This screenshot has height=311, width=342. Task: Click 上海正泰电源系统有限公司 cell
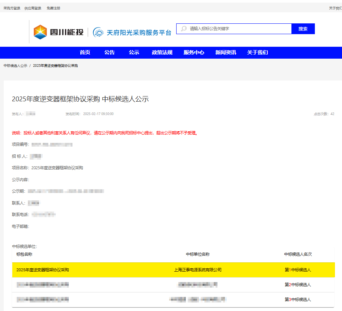point(198,270)
